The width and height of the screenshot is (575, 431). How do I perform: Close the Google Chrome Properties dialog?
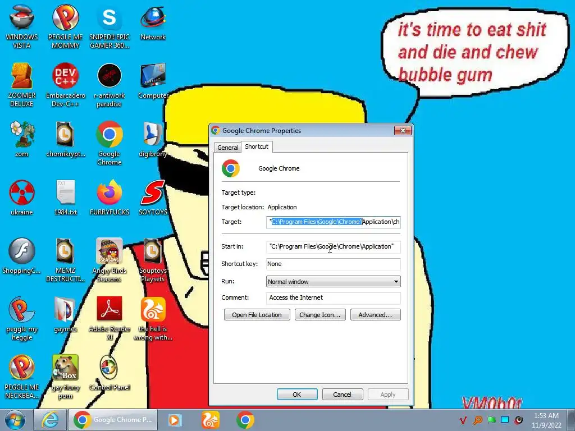point(403,130)
